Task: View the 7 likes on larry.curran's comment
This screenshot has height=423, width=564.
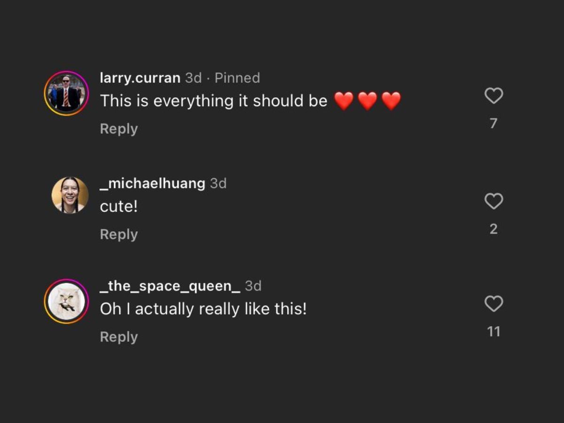Action: pyautogui.click(x=493, y=124)
